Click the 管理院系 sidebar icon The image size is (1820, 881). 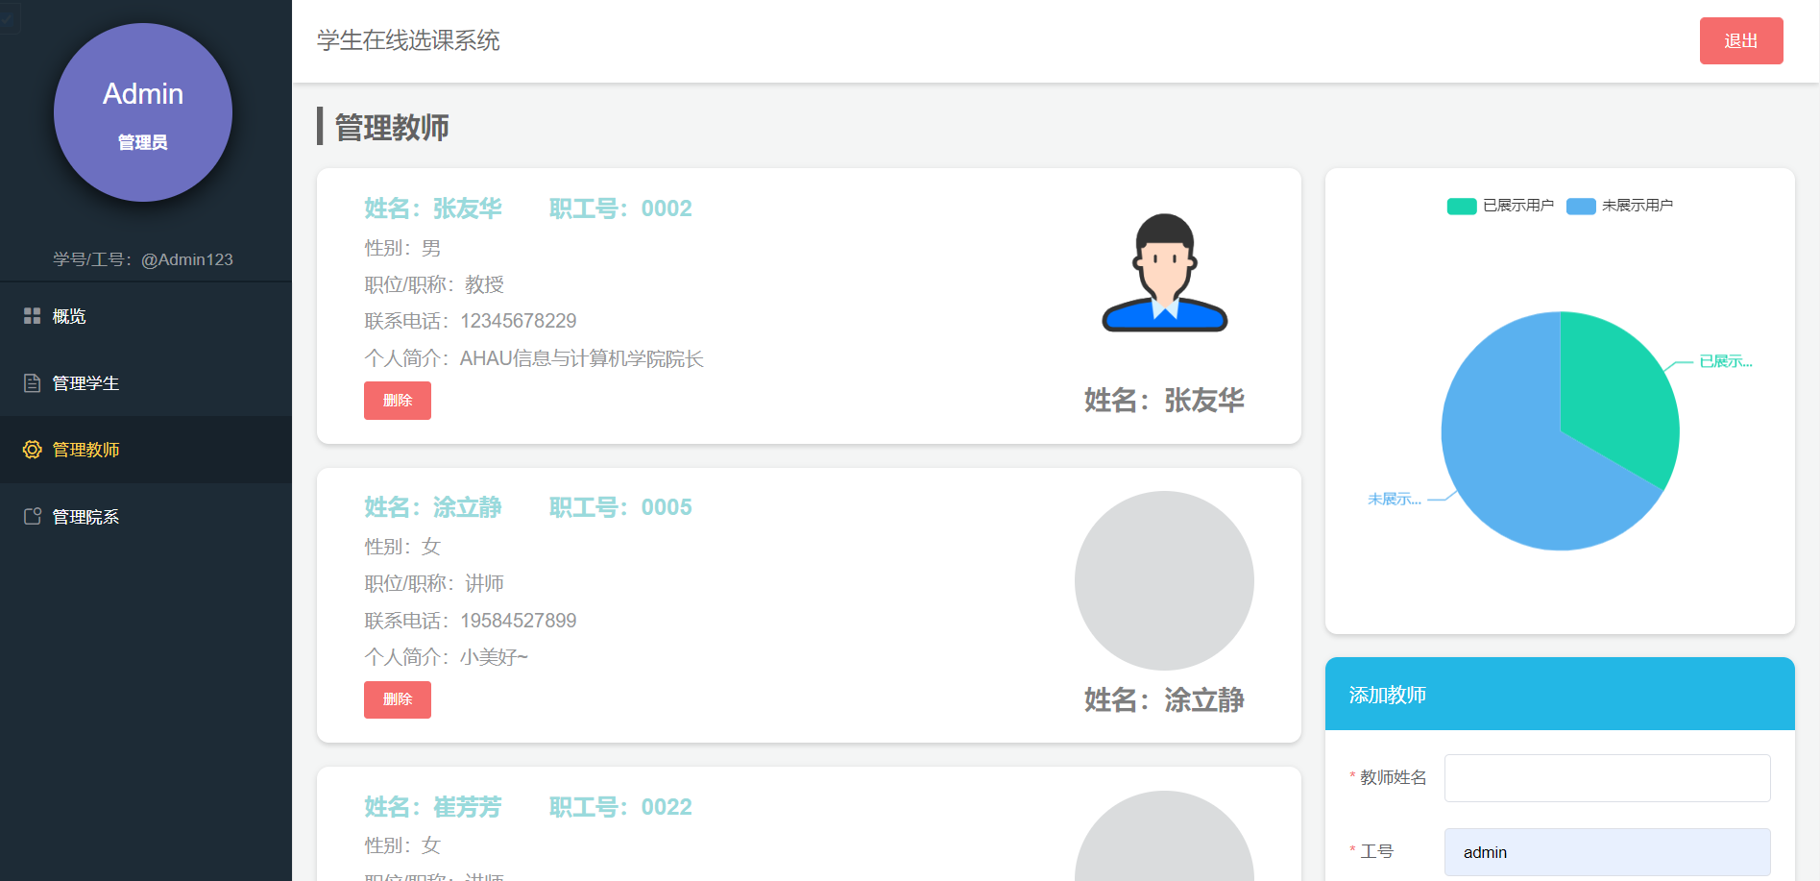(x=32, y=517)
